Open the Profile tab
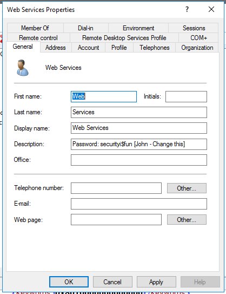 tap(119, 48)
